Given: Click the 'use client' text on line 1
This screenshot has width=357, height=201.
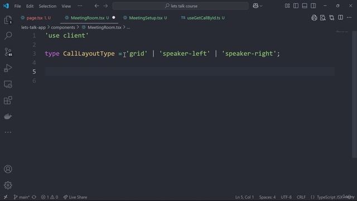Looking at the screenshot, I should 67,36.
